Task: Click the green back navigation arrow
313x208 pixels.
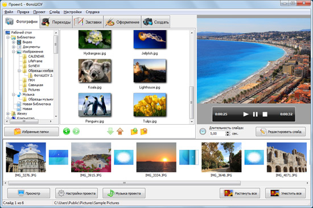Action: (67, 131)
